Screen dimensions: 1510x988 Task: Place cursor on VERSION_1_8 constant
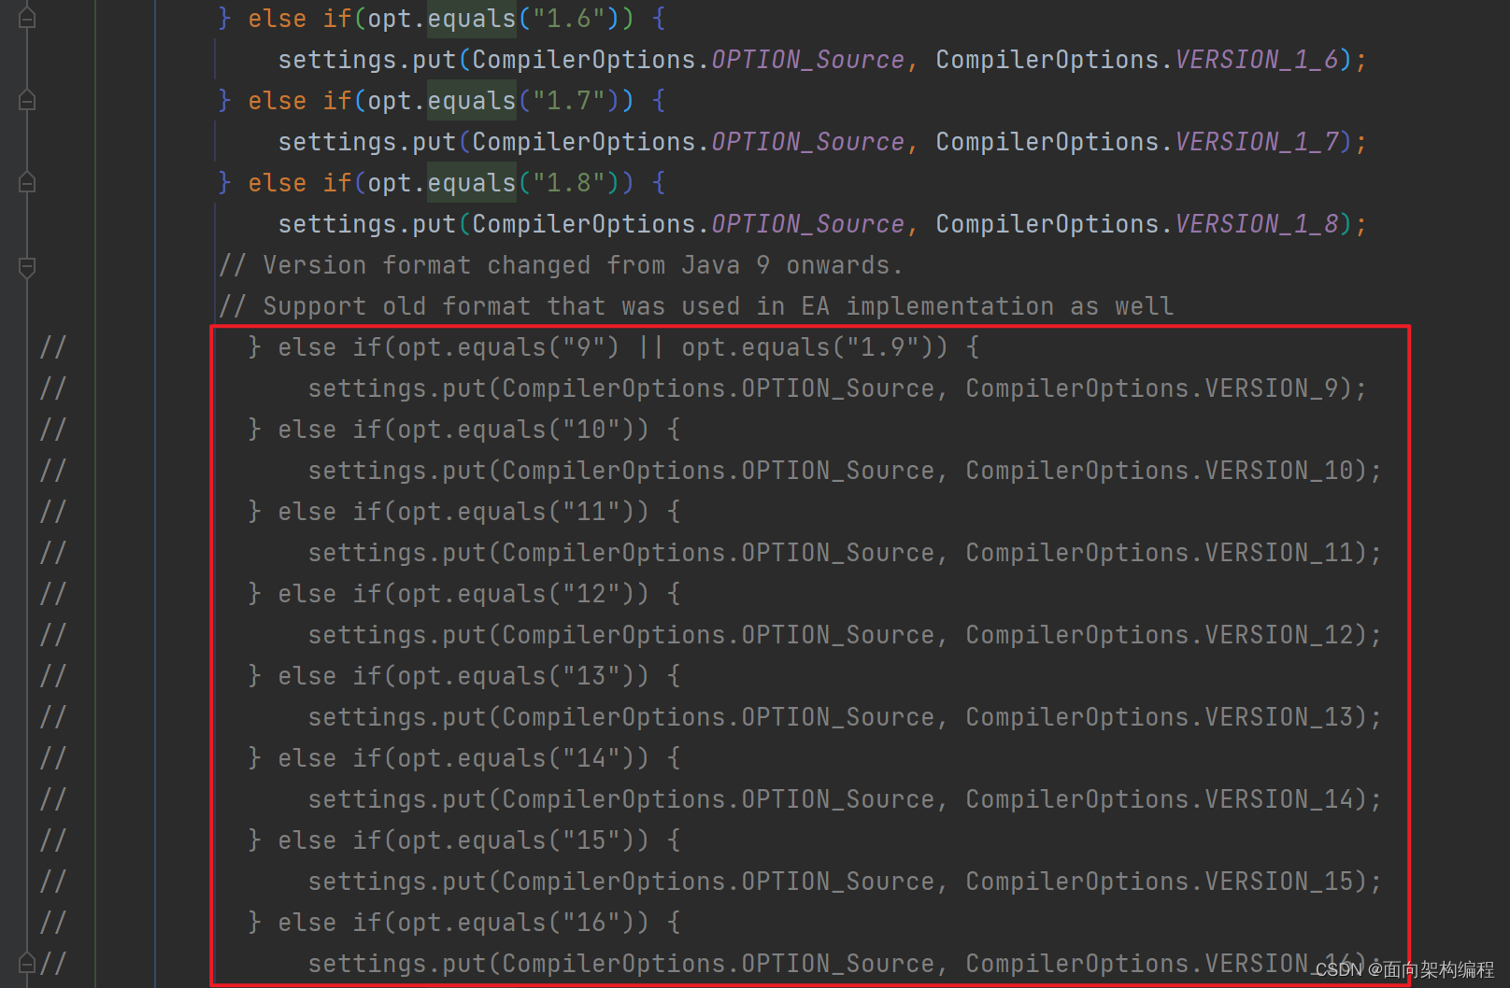point(1257,224)
